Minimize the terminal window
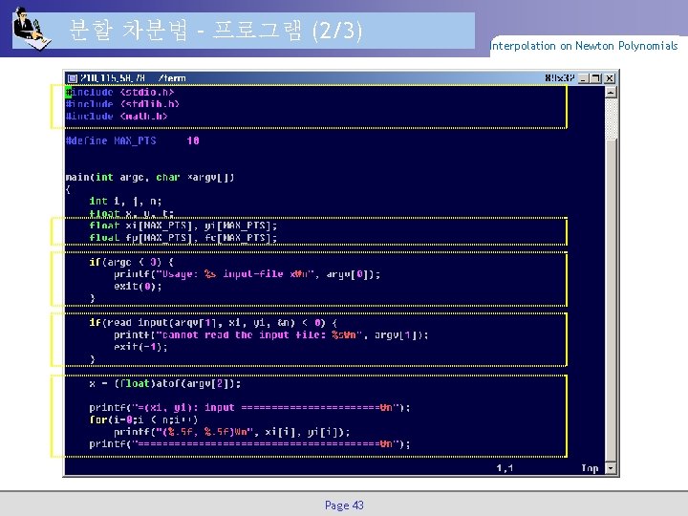Screen dimensions: 688x516 (x=584, y=78)
